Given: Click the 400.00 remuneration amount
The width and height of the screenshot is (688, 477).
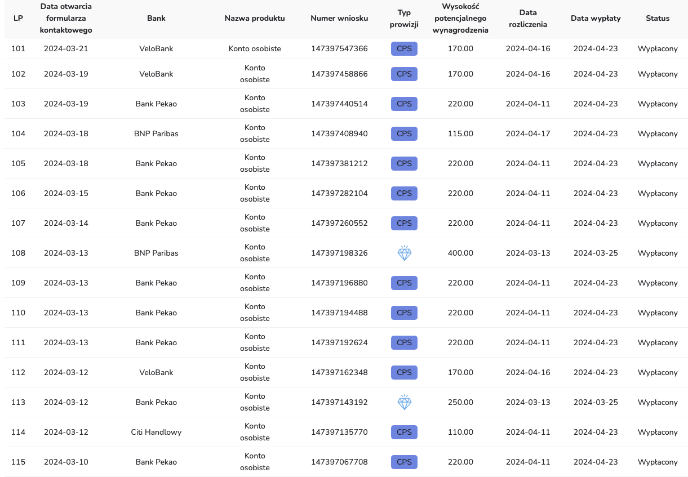Looking at the screenshot, I should [x=460, y=253].
